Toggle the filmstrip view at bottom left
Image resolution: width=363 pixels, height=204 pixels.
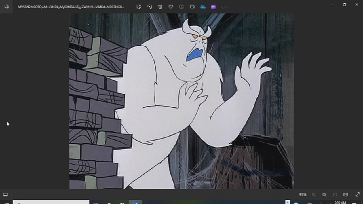coord(5,194)
